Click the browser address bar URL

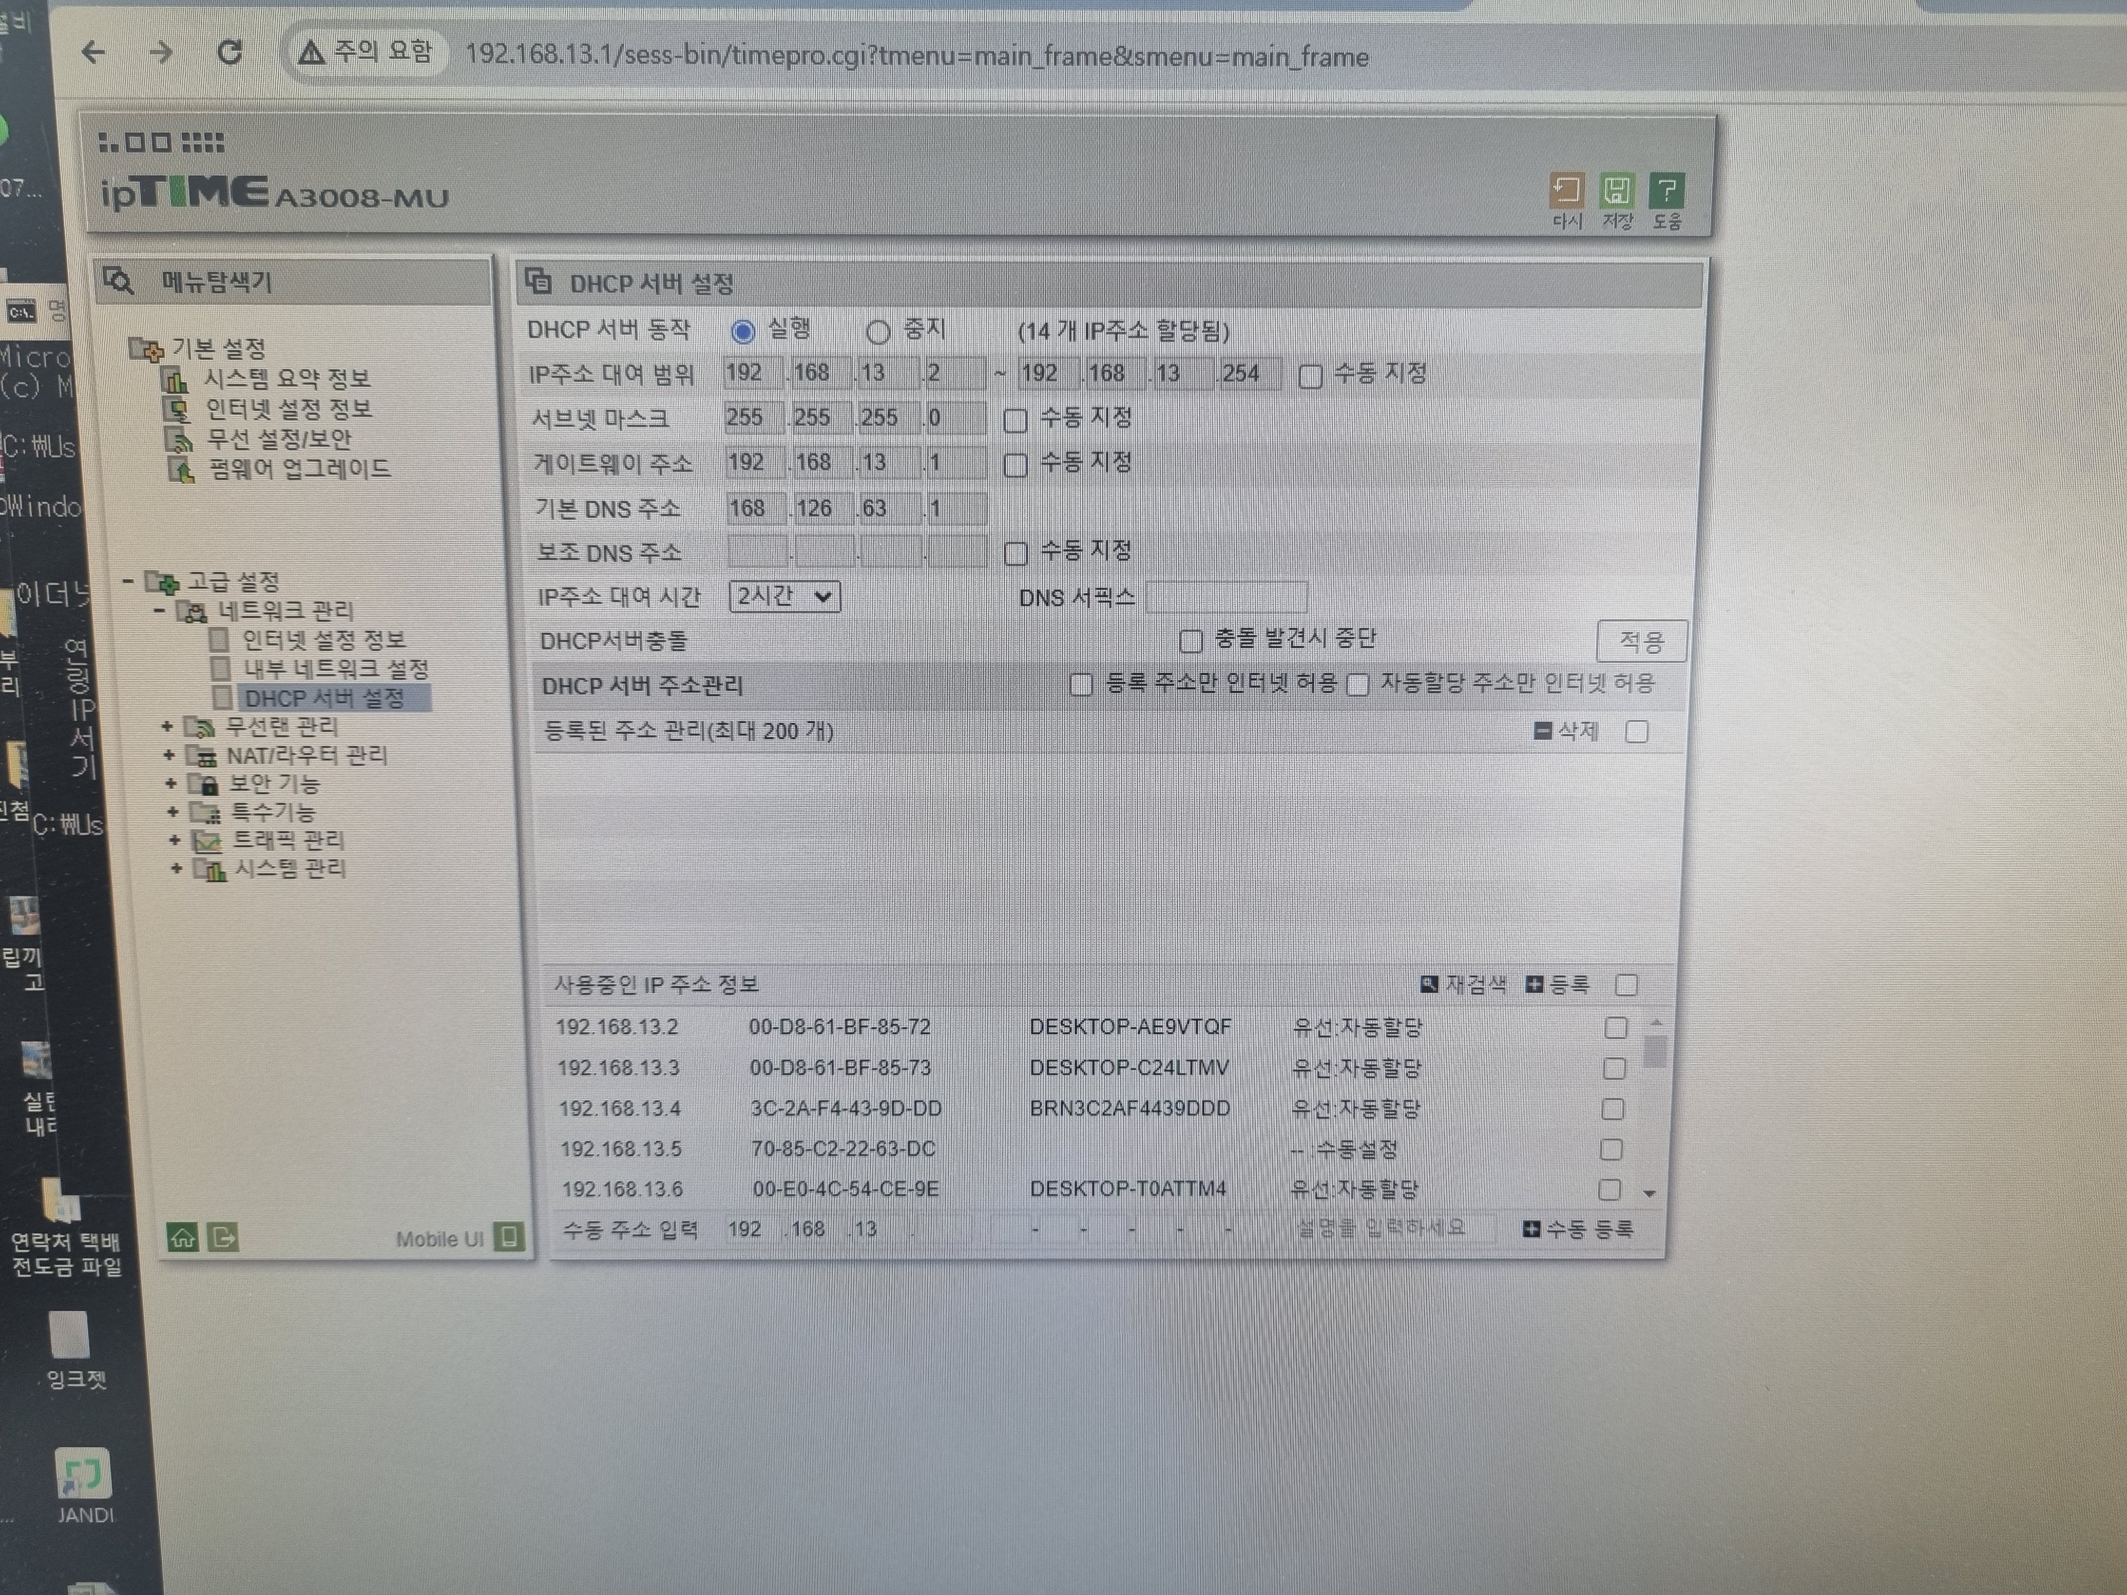tap(916, 56)
